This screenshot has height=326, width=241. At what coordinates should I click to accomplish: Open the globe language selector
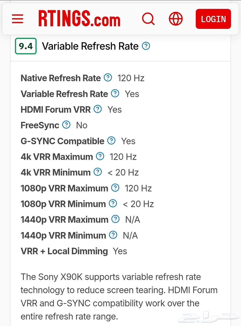[176, 19]
